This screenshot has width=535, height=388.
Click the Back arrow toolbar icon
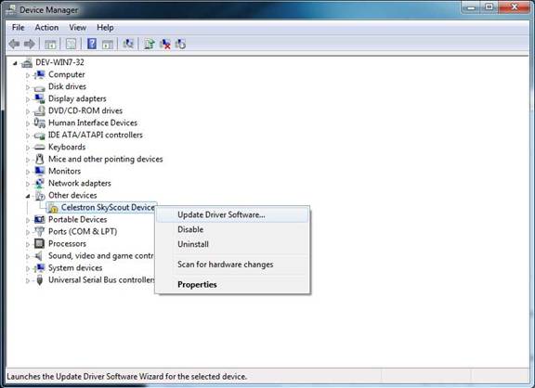(x=14, y=44)
